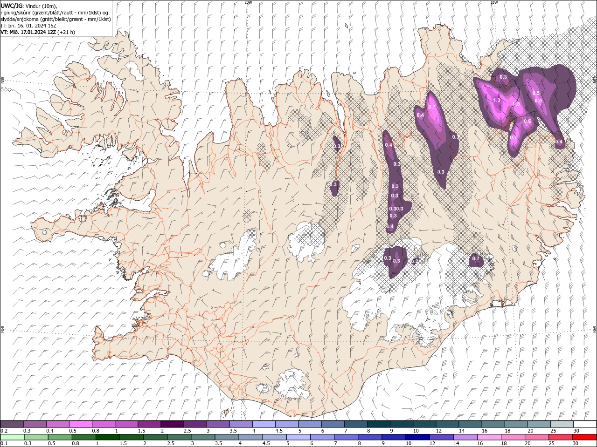Click the 'IT: þri. 16. 01. 2024 15Z' line
Image resolution: width=597 pixels, height=447 pixels.
click(29, 26)
